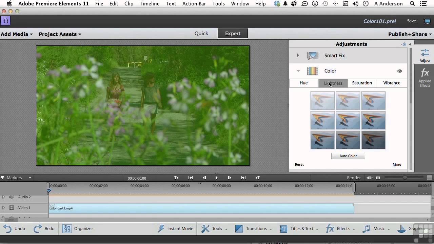Open the Applied Effects panel
The width and height of the screenshot is (434, 244).
pyautogui.click(x=425, y=78)
